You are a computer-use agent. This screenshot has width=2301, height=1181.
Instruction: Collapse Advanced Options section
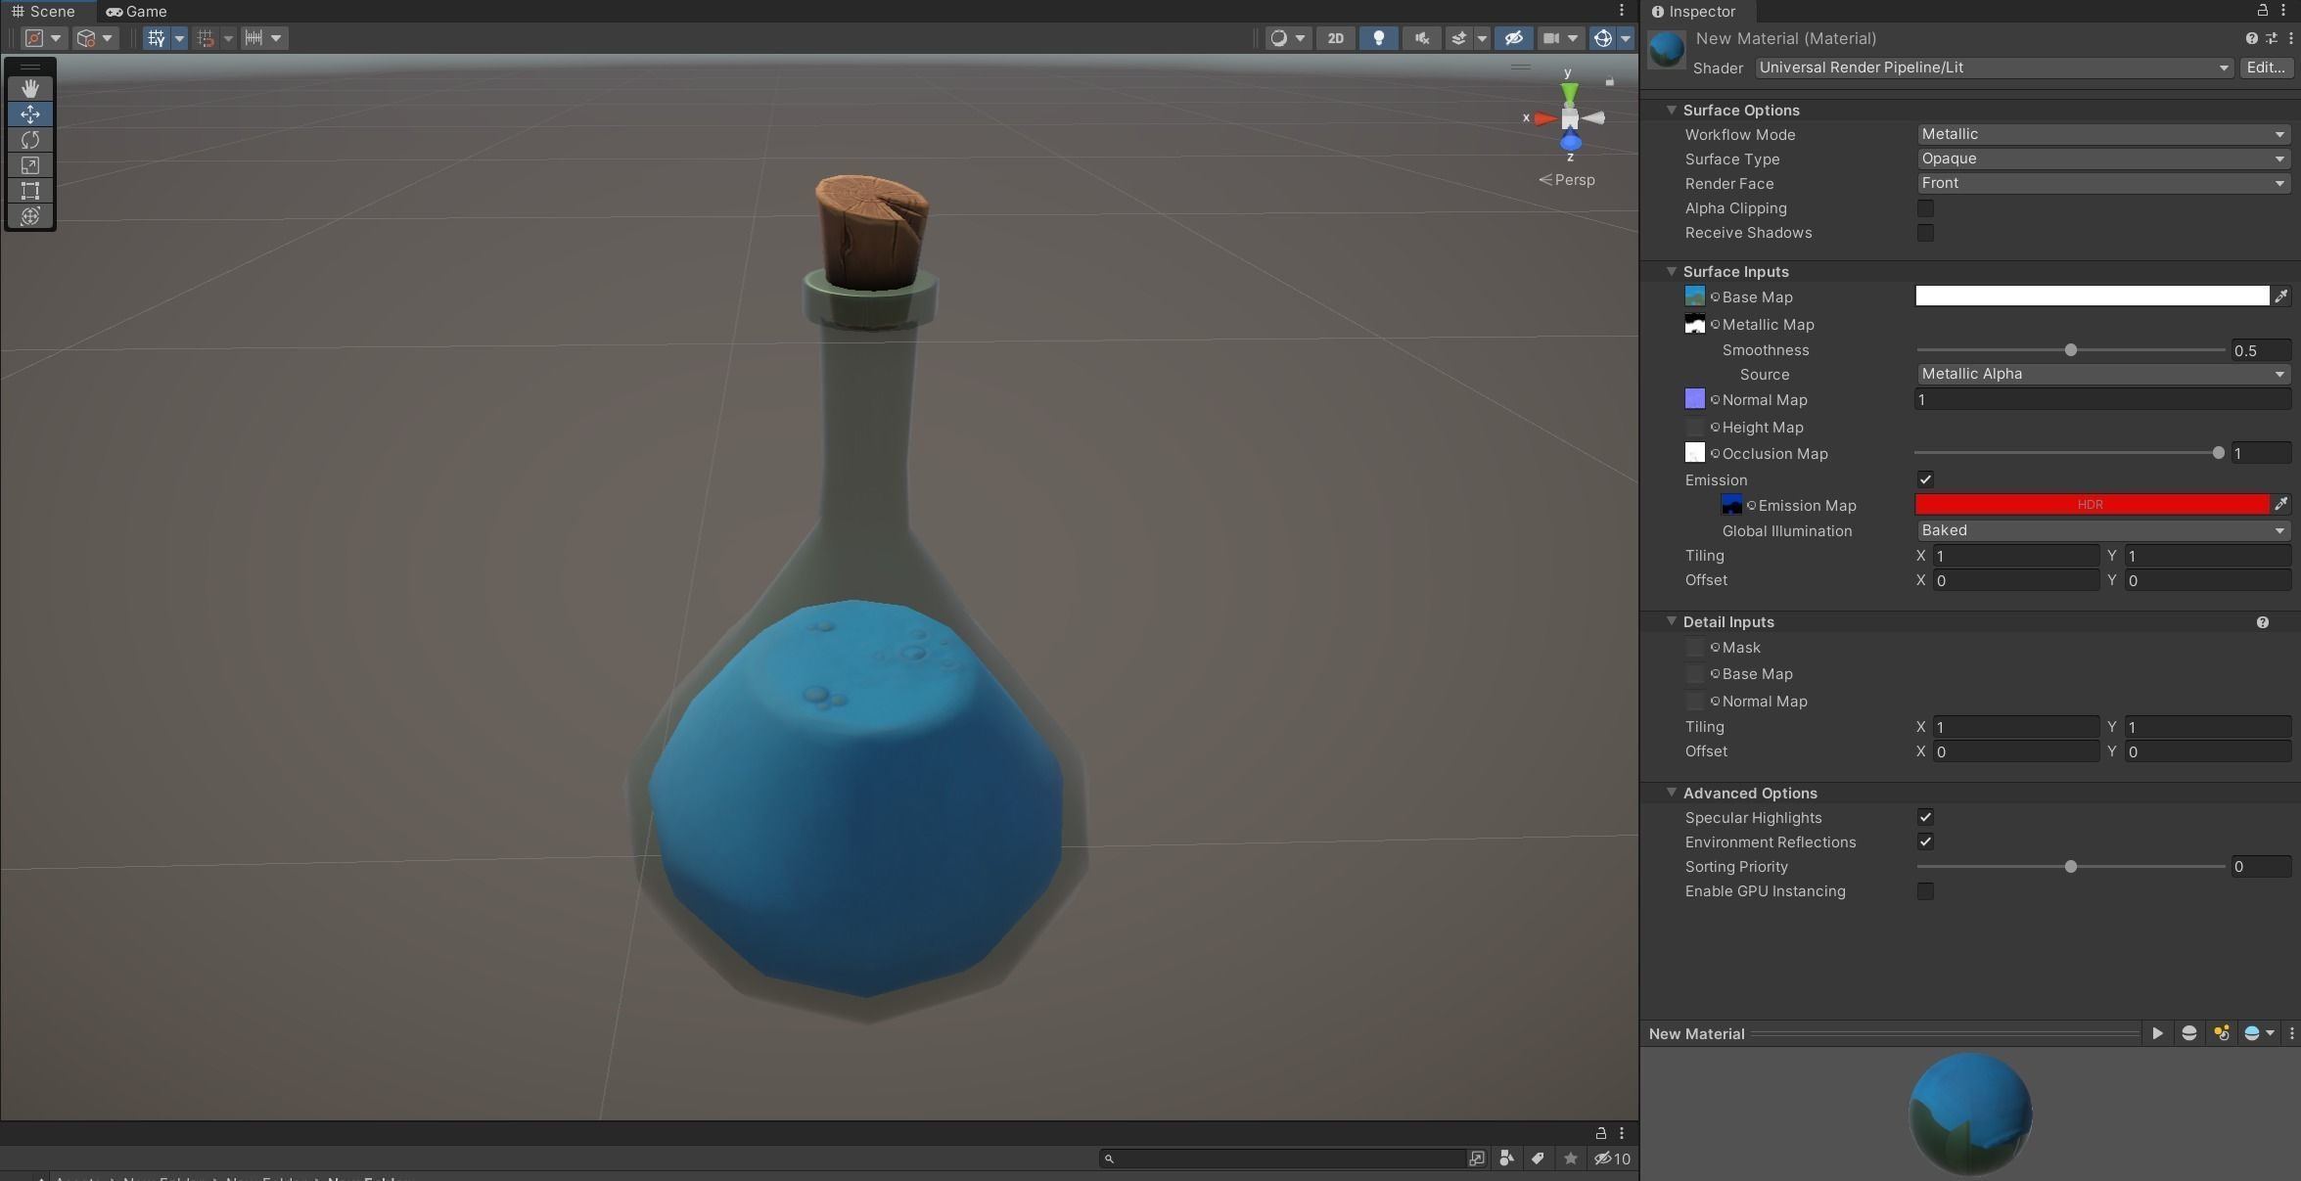coord(1672,793)
